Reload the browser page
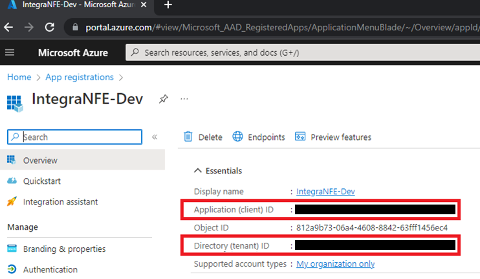The width and height of the screenshot is (480, 279). click(x=50, y=28)
